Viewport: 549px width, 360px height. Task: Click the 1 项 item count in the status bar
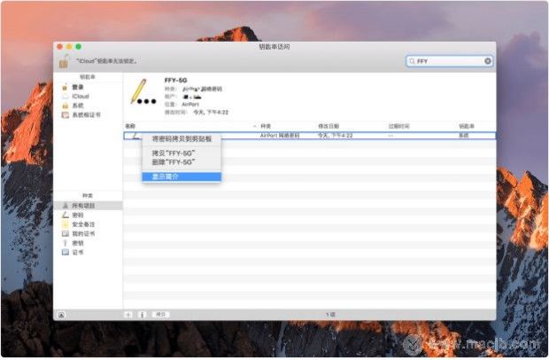click(330, 315)
